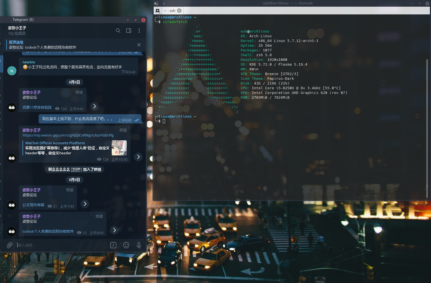Forward the 讯雷11修改体验版 post

[94, 106]
